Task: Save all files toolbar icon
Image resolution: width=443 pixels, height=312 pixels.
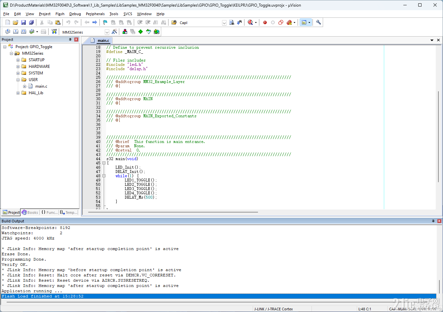Action: 31,22
